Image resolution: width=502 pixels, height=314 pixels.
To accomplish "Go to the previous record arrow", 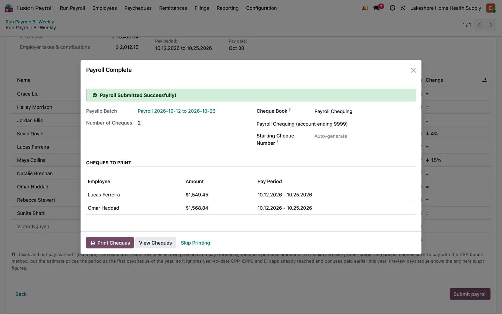I will tap(480, 25).
